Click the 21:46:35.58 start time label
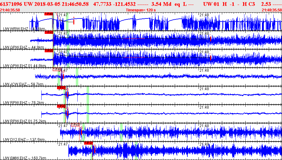This screenshot has height=160, width=282. (x=10, y=10)
